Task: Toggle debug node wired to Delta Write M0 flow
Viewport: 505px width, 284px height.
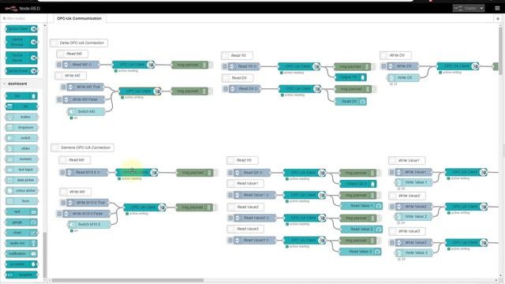Action: pos(211,92)
